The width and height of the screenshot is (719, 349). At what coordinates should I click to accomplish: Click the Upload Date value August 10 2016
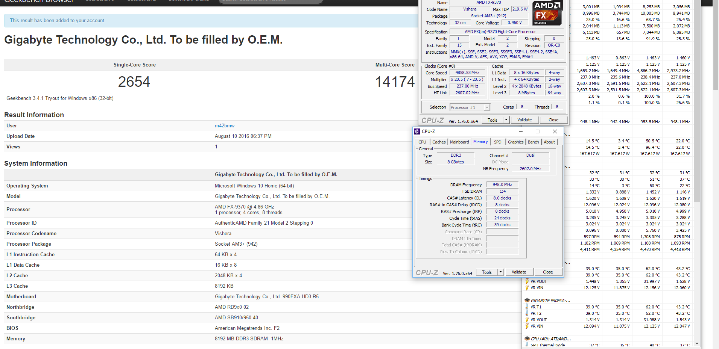tap(243, 136)
